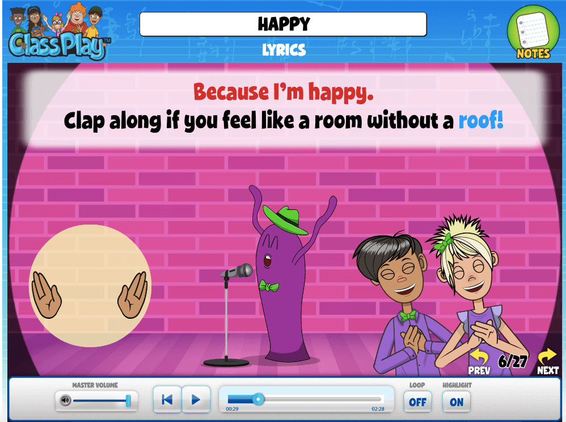566x422 pixels.
Task: Click the clapping hands circle
Action: (90, 286)
